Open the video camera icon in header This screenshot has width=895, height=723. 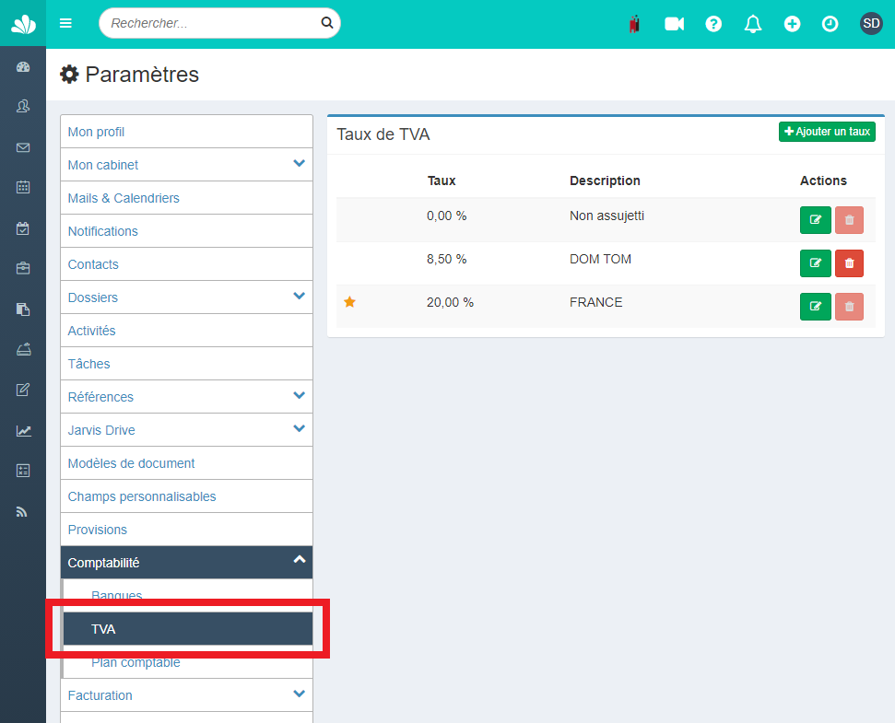coord(674,24)
